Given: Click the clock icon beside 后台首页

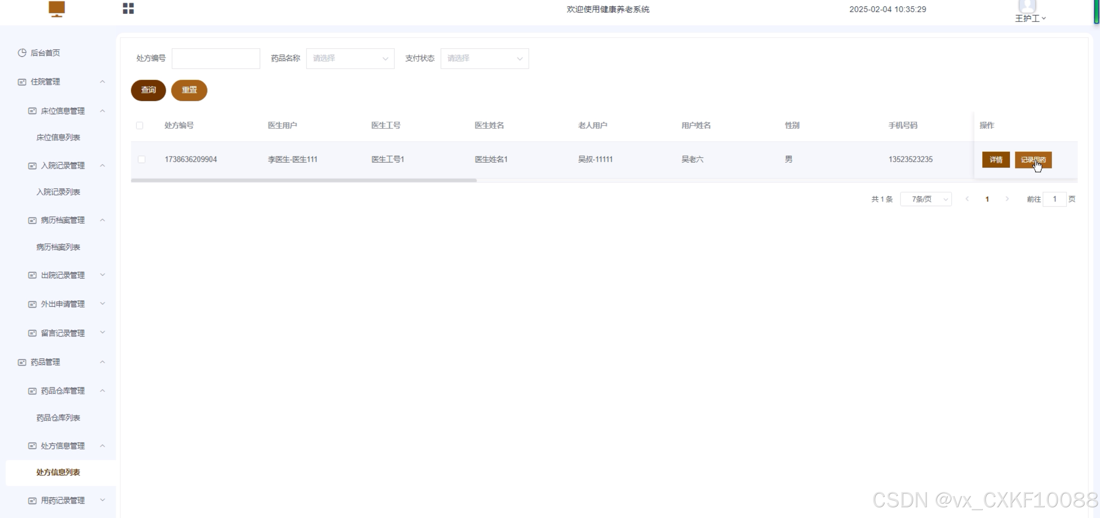Looking at the screenshot, I should 22,52.
